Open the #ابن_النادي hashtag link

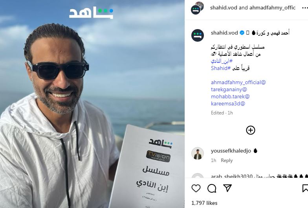click(222, 61)
